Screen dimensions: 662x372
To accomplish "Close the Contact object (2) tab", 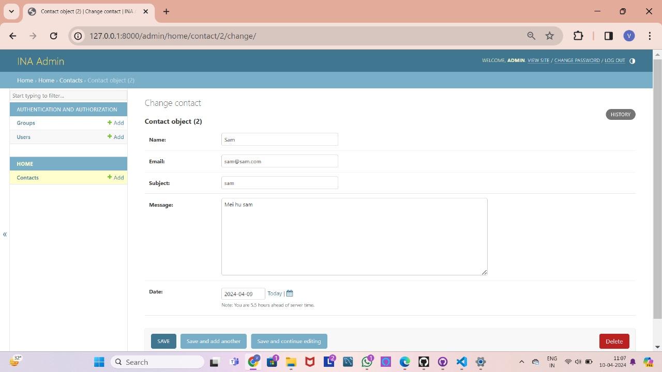I will pyautogui.click(x=145, y=11).
